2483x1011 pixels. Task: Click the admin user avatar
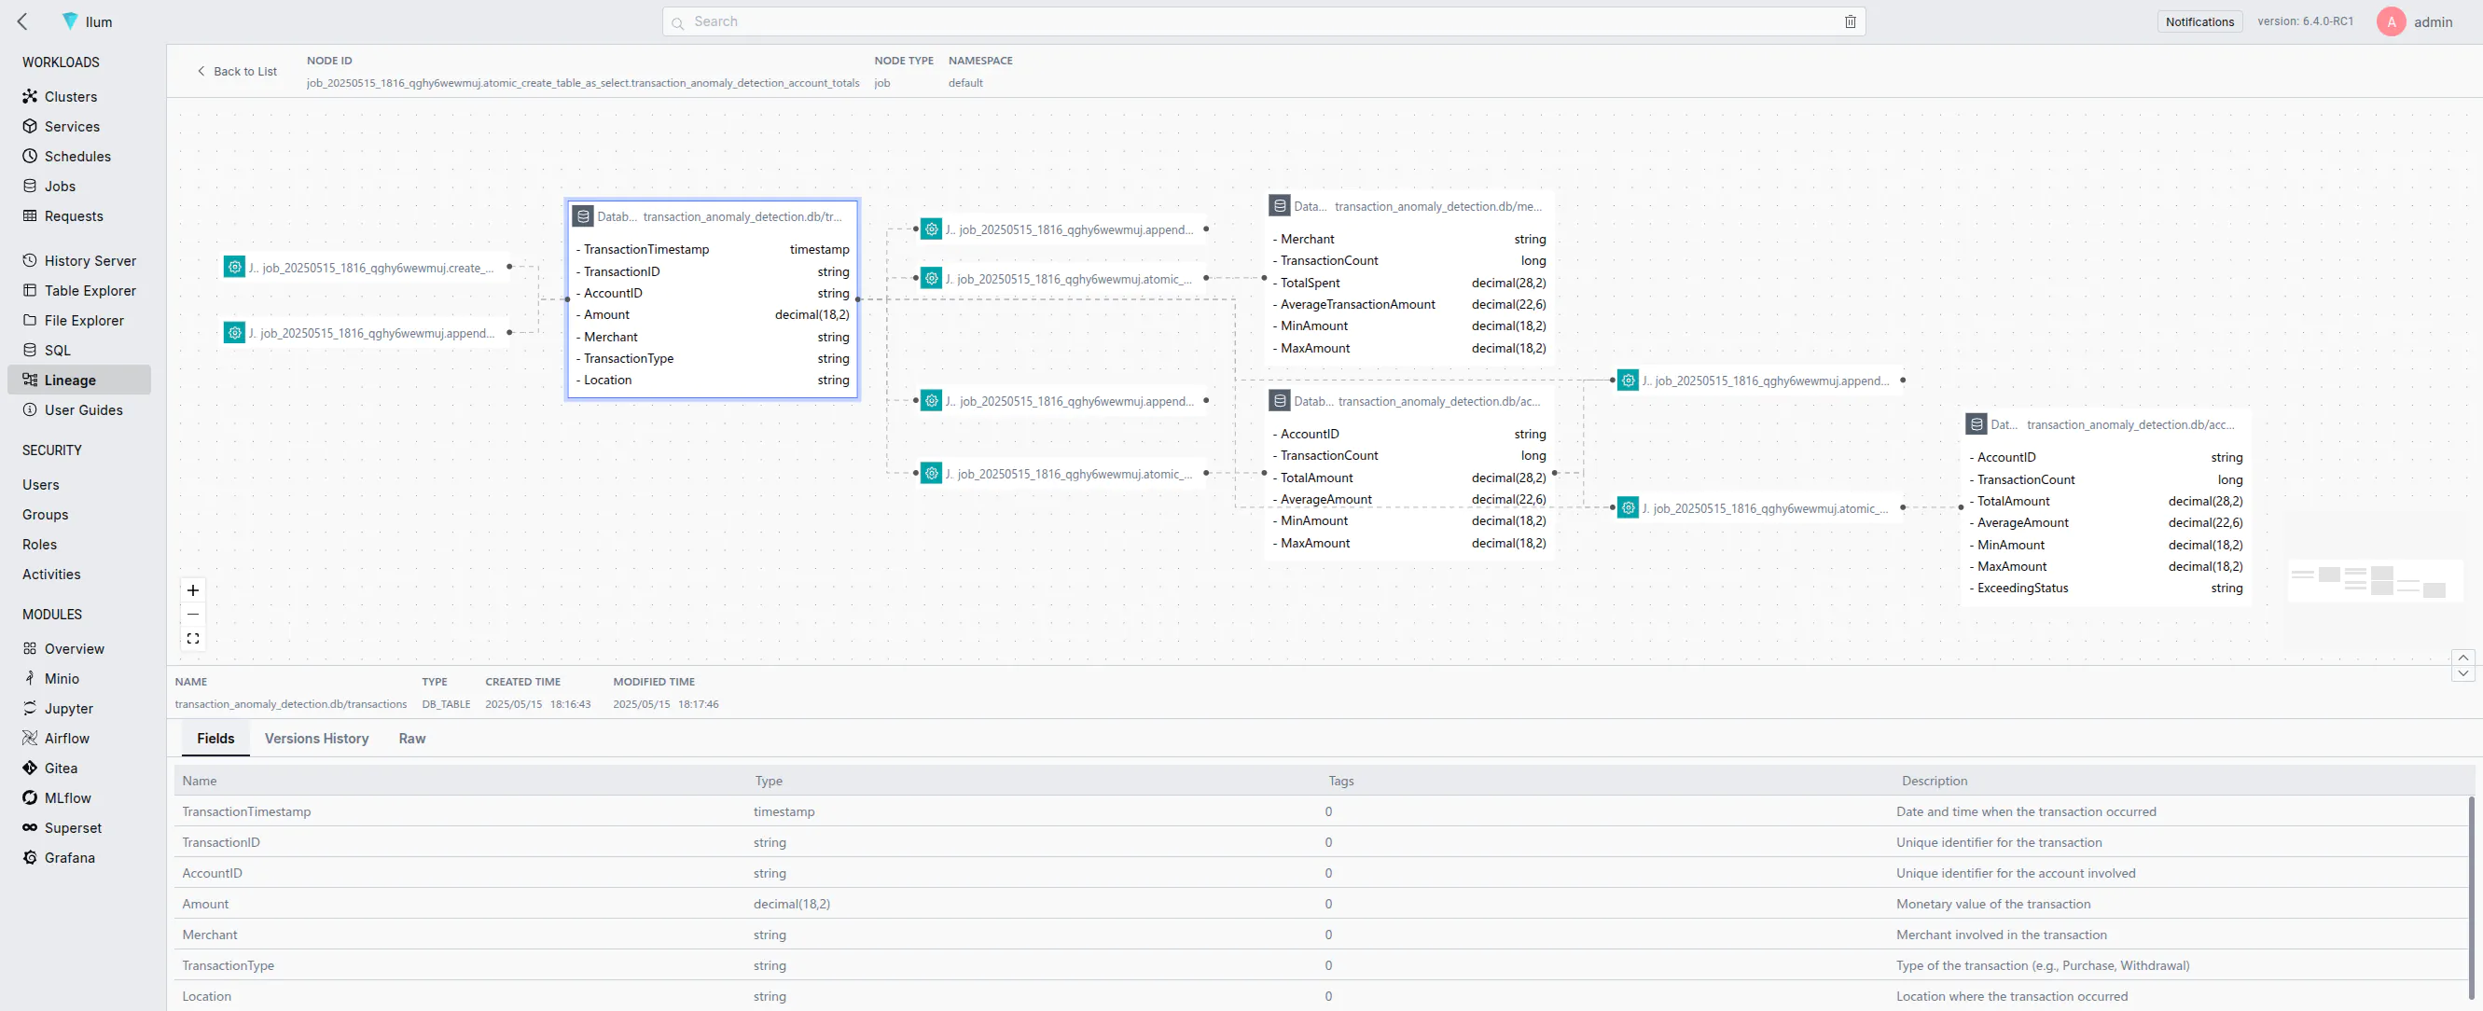point(2391,21)
